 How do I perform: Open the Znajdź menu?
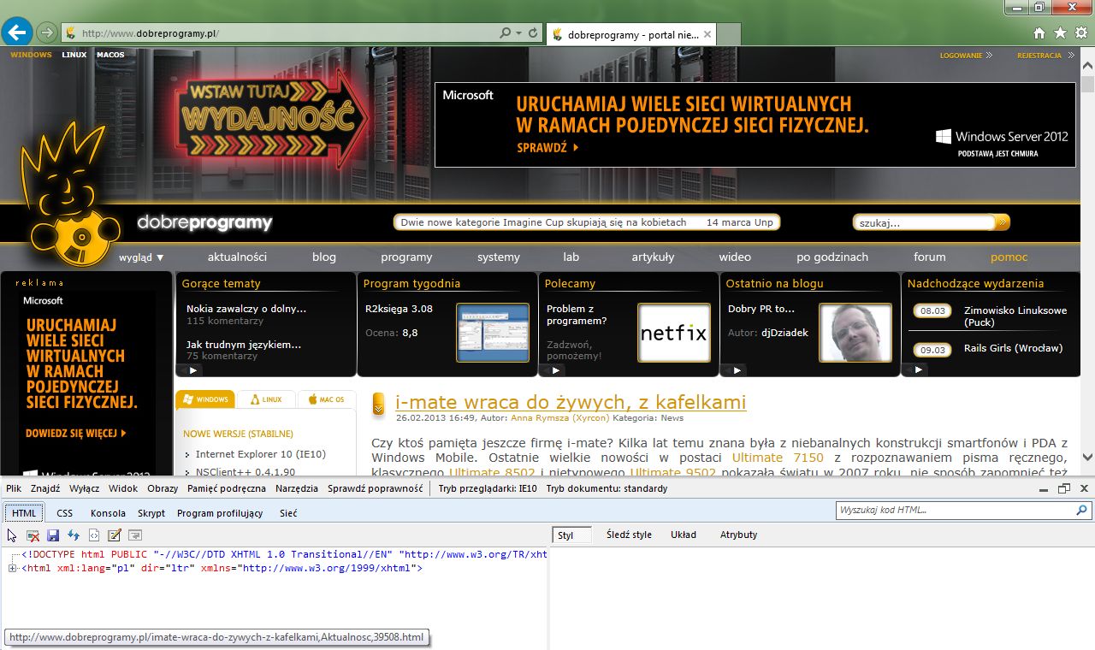45,488
